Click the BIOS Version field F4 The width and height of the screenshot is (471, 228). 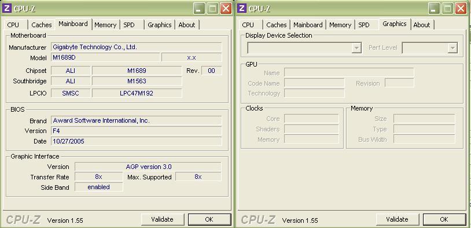pyautogui.click(x=137, y=131)
